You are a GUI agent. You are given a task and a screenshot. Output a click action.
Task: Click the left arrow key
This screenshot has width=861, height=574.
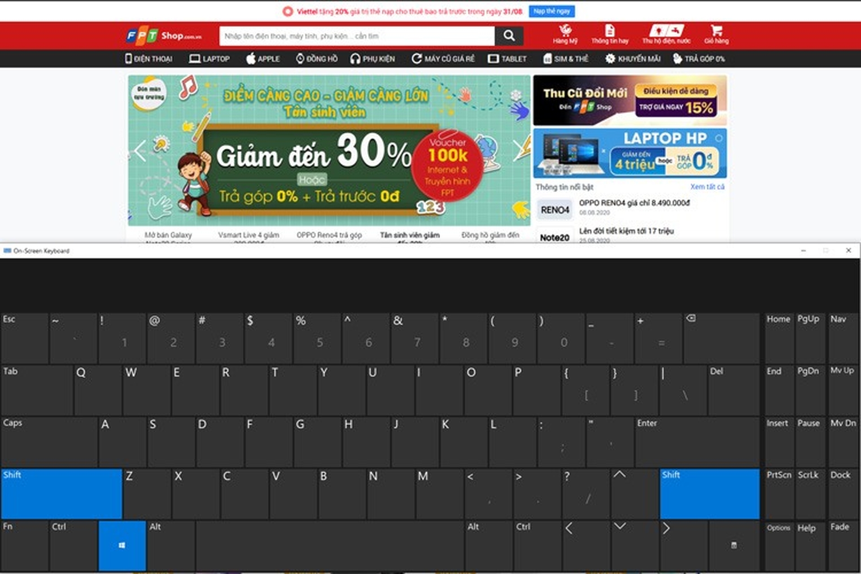pyautogui.click(x=586, y=546)
